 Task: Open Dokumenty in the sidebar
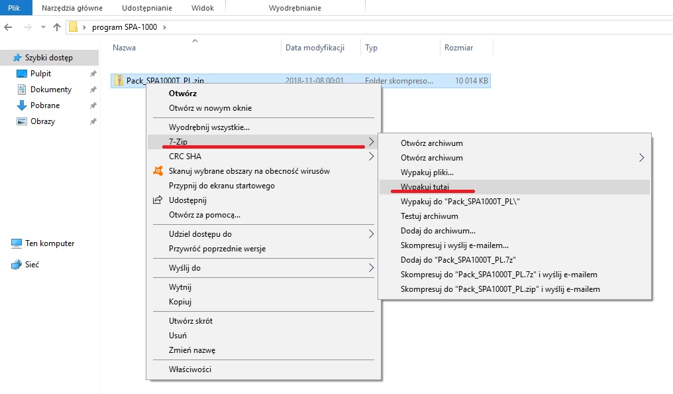point(50,90)
